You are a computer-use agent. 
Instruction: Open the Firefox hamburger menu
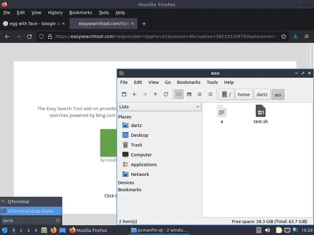tap(306, 37)
